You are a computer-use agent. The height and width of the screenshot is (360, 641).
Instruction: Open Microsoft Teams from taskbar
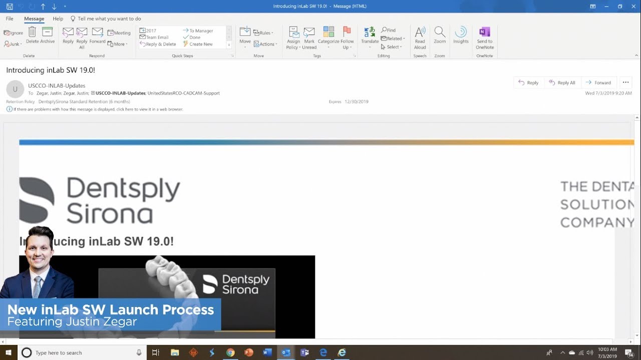click(304, 352)
